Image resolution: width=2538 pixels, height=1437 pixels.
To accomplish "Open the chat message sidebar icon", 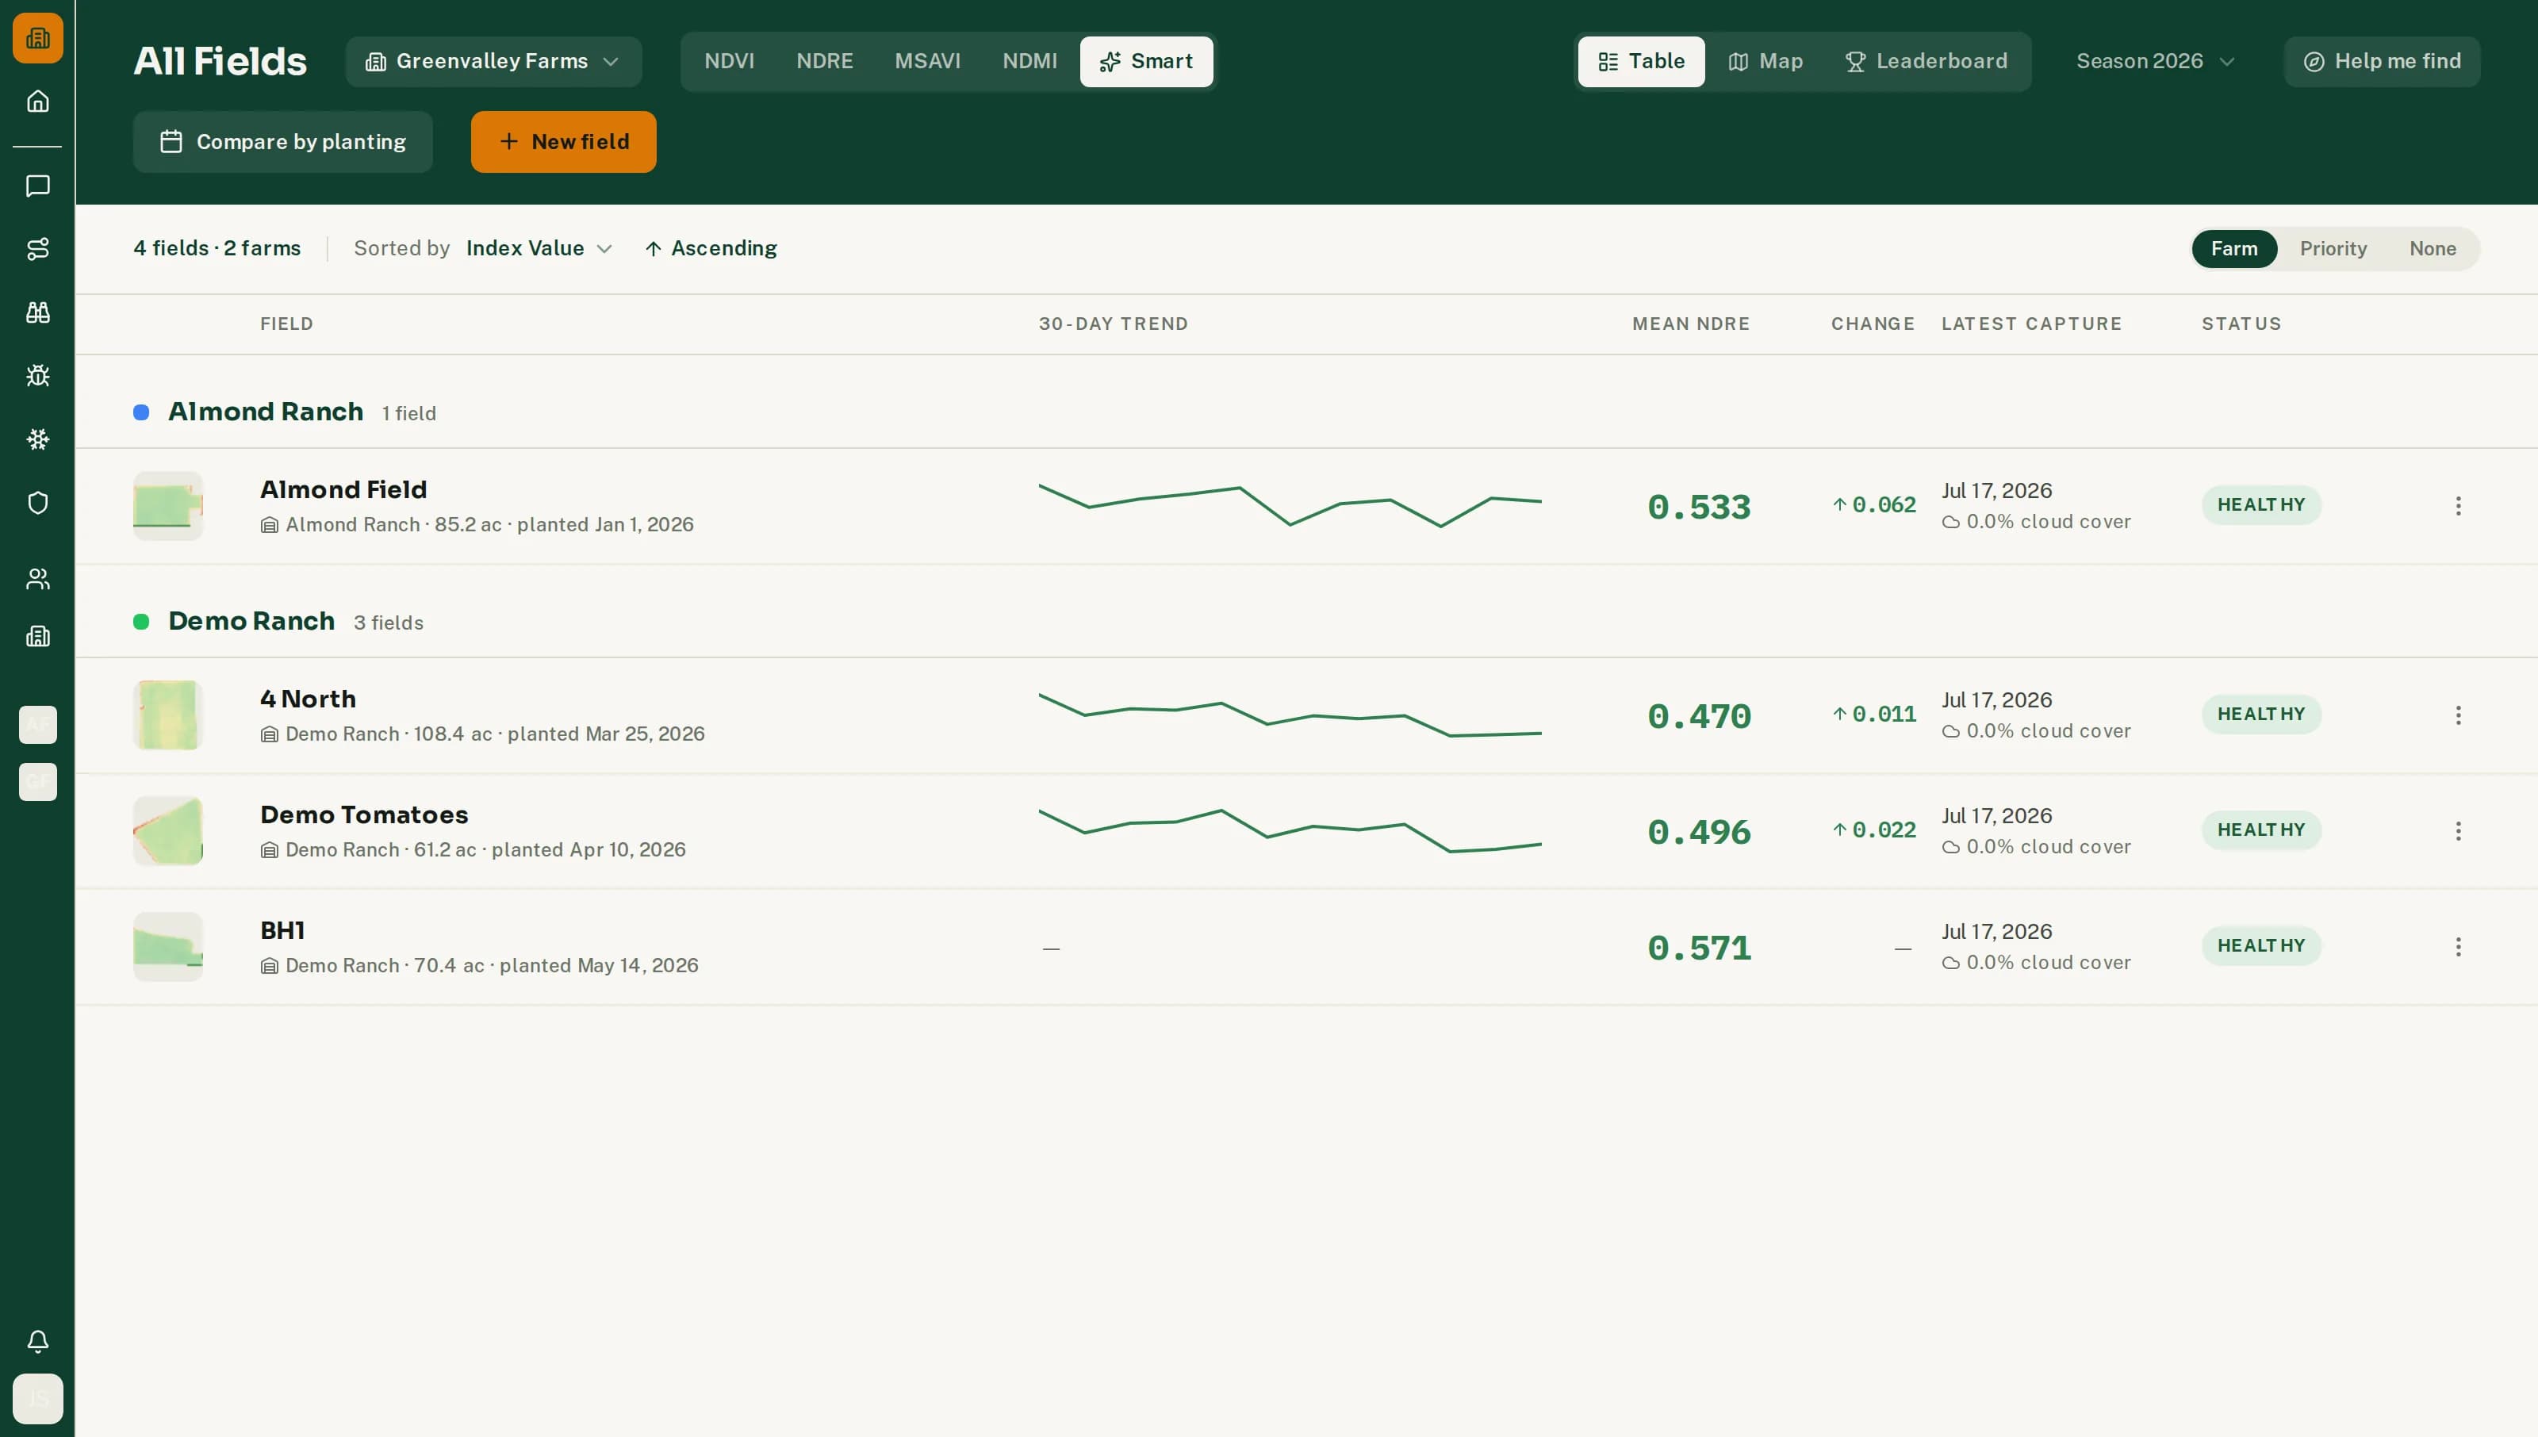I will tap(37, 186).
